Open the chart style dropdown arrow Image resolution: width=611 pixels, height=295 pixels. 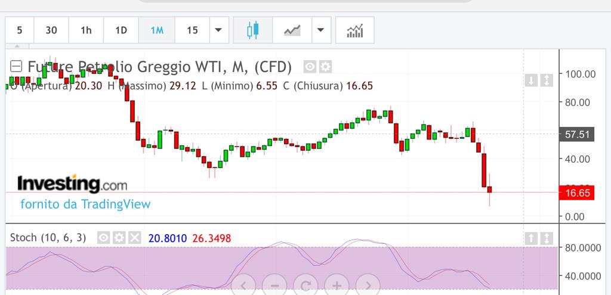tap(321, 30)
